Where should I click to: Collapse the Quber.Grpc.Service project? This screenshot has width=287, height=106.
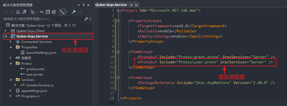(5, 36)
